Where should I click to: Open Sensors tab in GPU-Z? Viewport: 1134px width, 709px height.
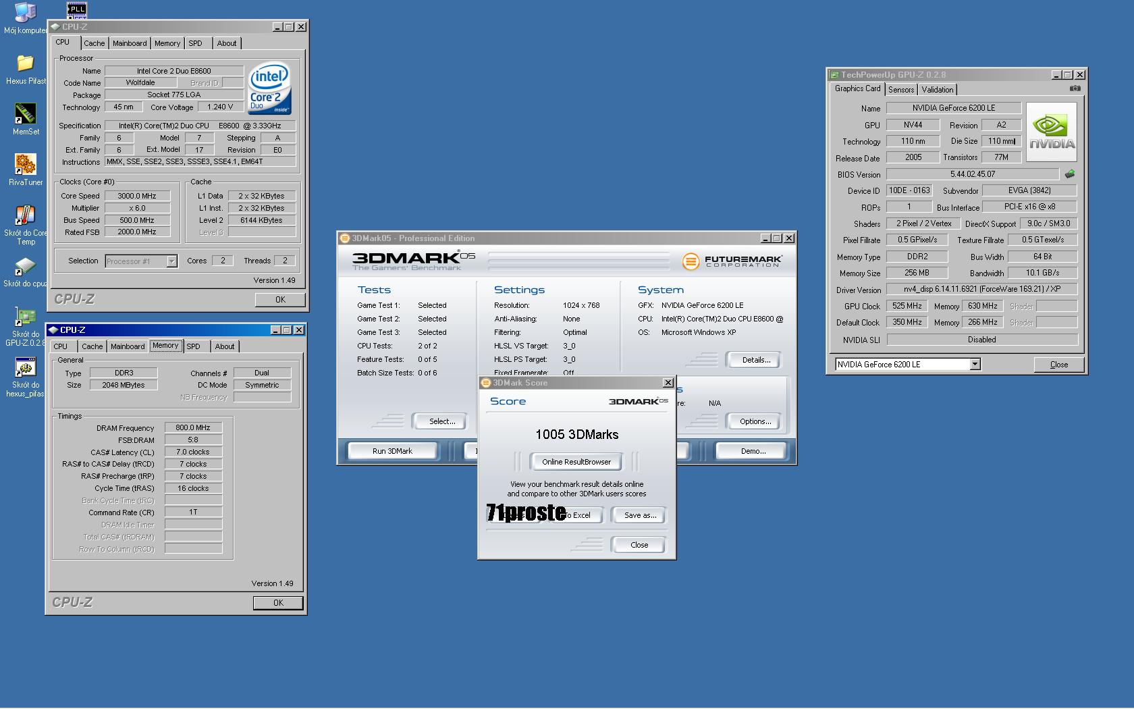901,90
